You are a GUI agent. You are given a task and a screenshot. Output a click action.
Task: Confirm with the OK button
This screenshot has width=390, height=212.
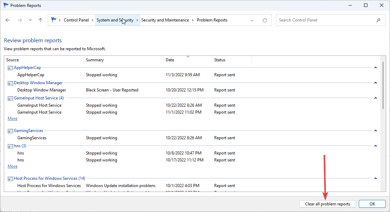pyautogui.click(x=372, y=204)
